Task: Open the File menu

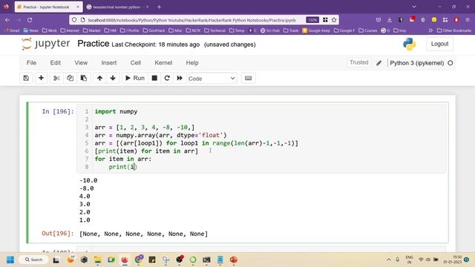Action: (x=31, y=62)
